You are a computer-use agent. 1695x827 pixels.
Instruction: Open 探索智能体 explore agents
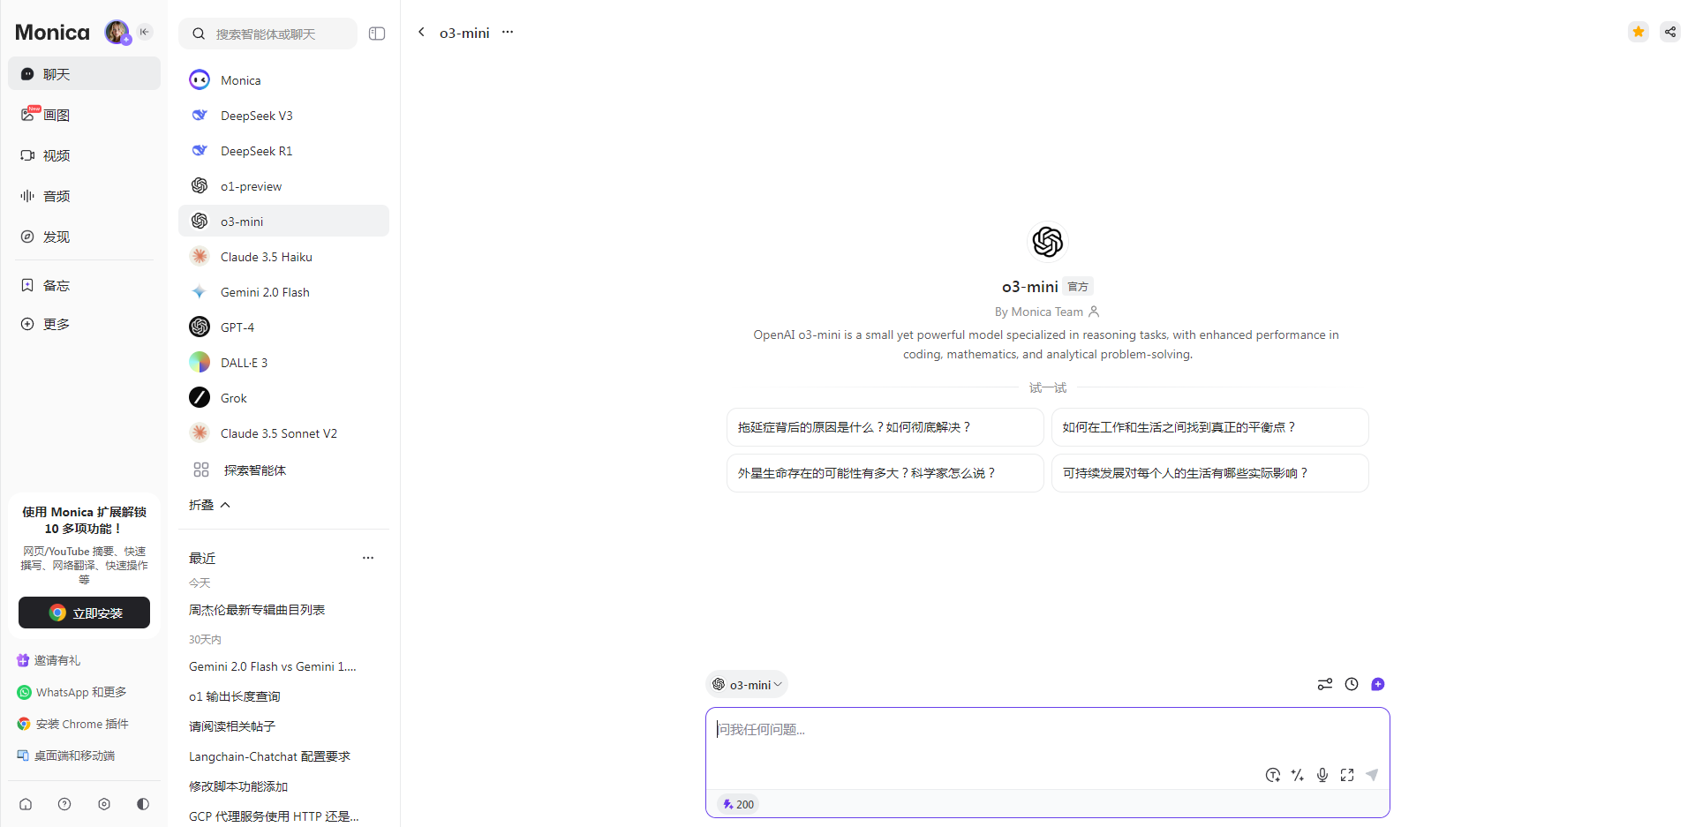click(x=283, y=470)
